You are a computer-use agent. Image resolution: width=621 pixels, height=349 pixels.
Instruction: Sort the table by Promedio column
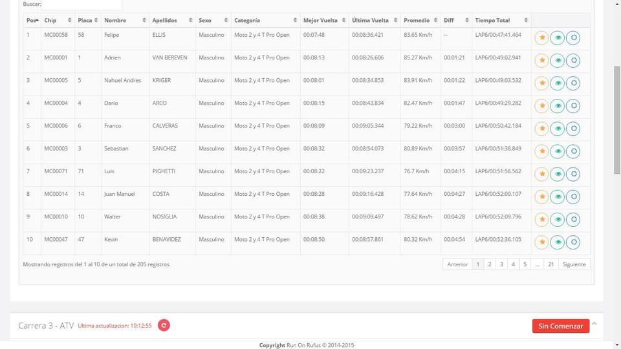pyautogui.click(x=420, y=20)
